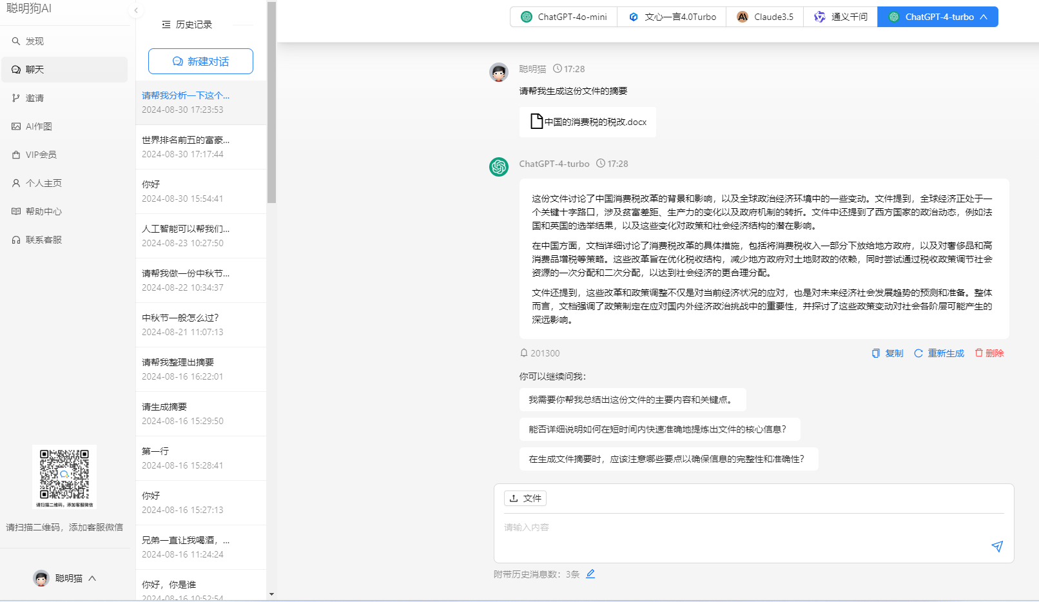Click 重新生成 to regenerate the response

(x=939, y=353)
